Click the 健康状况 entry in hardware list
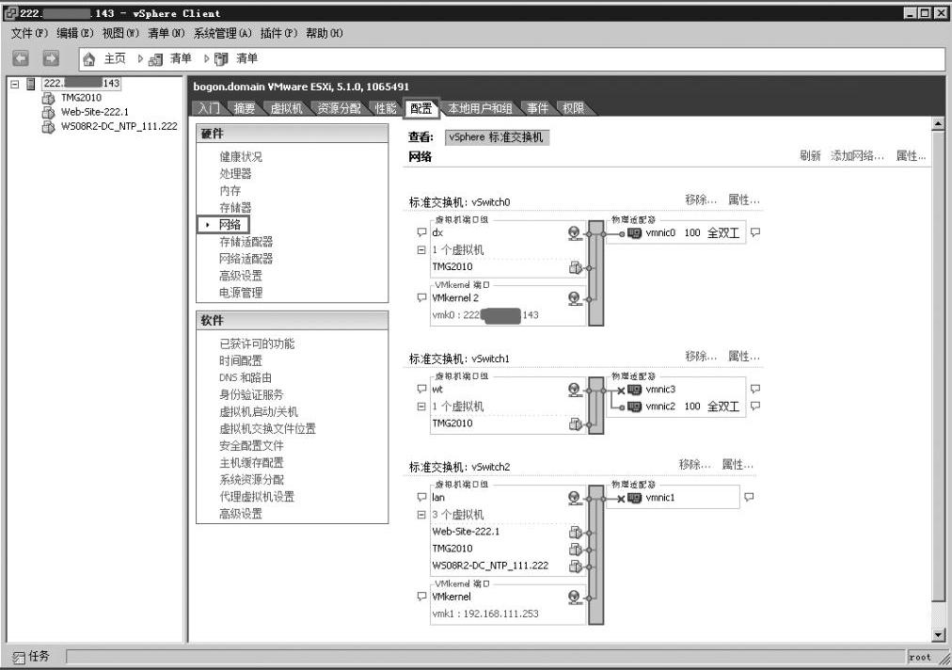Screen dimensions: 952x670 click(241, 157)
